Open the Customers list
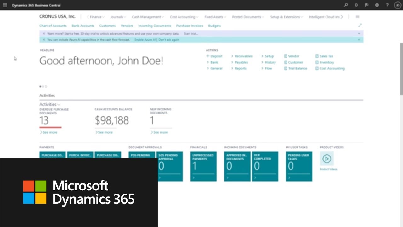Viewport: 403px width, 227px height. (107, 26)
